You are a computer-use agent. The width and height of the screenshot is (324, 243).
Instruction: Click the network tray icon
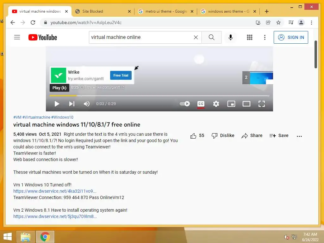294,237
